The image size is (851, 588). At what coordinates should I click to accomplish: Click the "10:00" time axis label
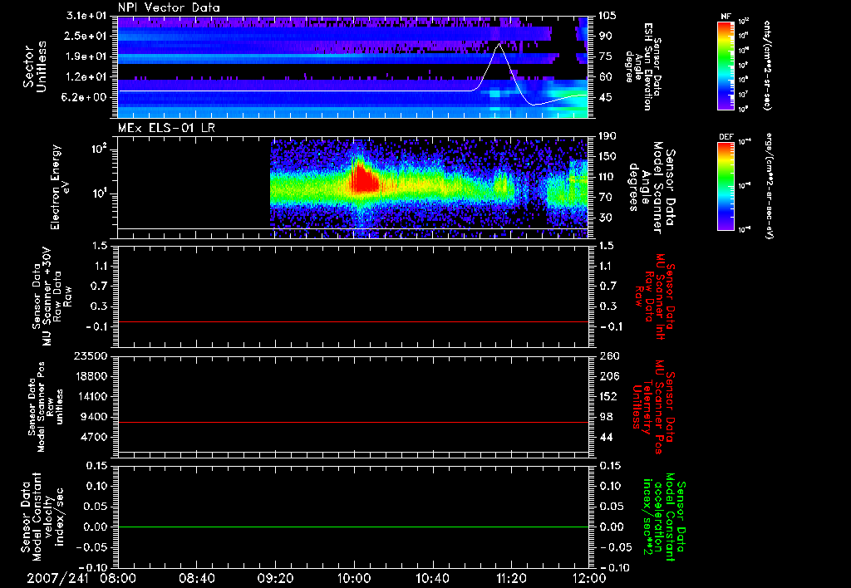pos(354,578)
